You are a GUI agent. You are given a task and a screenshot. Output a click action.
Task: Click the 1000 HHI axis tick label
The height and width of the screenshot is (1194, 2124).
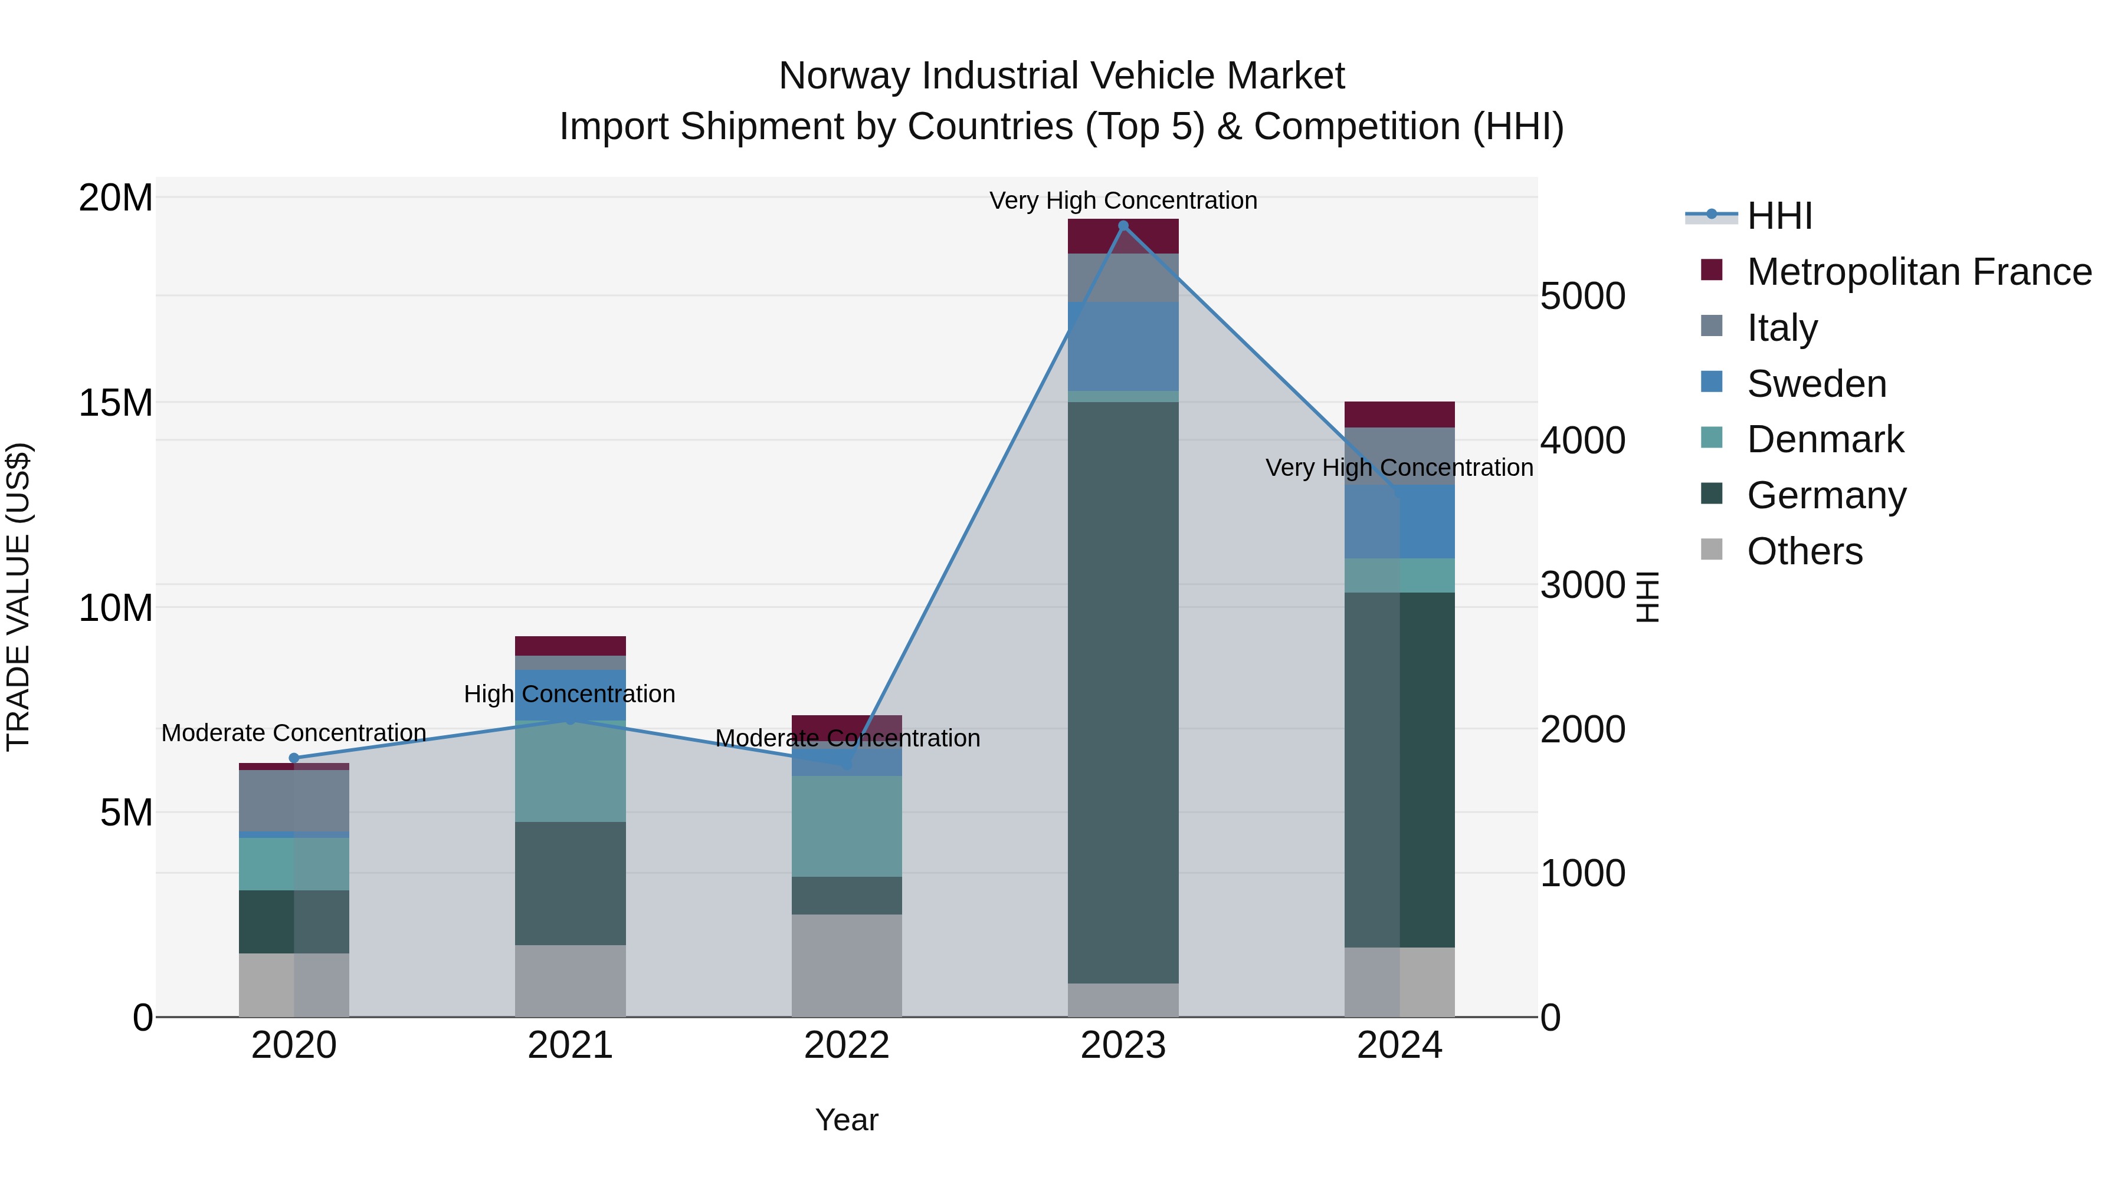point(1583,873)
